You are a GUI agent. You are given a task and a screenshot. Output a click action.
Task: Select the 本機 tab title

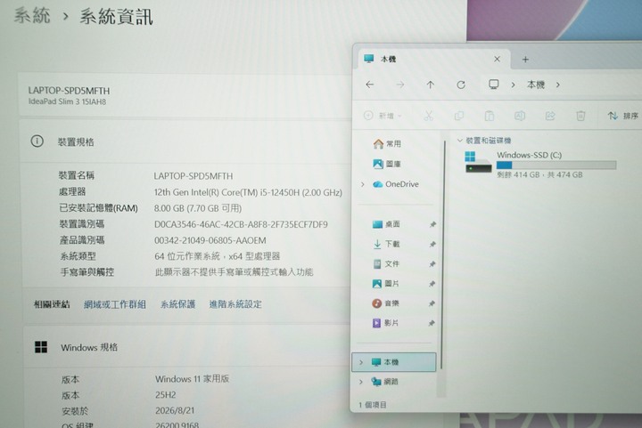[388, 60]
